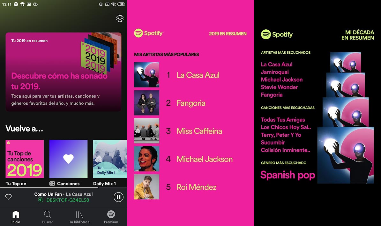Viewport: 381px width, 226px height.
Task: Open the liked Canciones heart playlist
Action: [x=68, y=159]
